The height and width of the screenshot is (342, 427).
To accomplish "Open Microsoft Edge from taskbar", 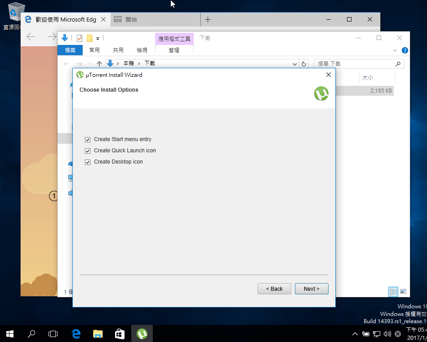I will tap(76, 333).
